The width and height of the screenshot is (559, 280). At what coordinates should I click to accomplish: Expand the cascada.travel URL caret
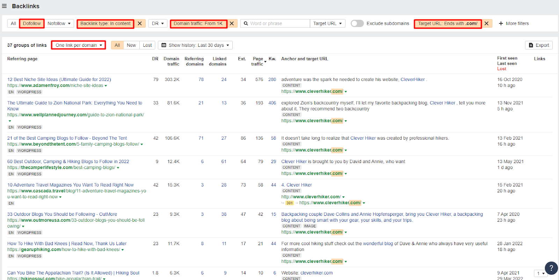click(x=60, y=197)
